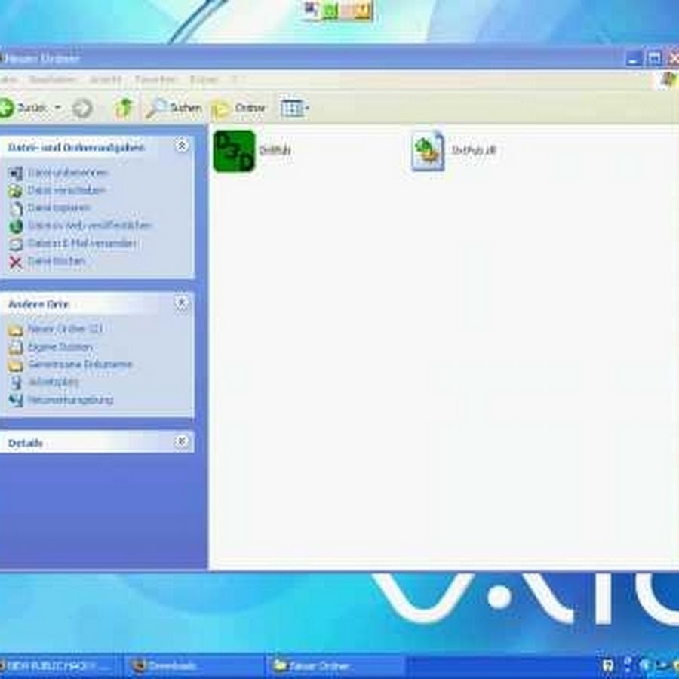Open the Ansicht menu
The image size is (679, 679).
click(106, 80)
